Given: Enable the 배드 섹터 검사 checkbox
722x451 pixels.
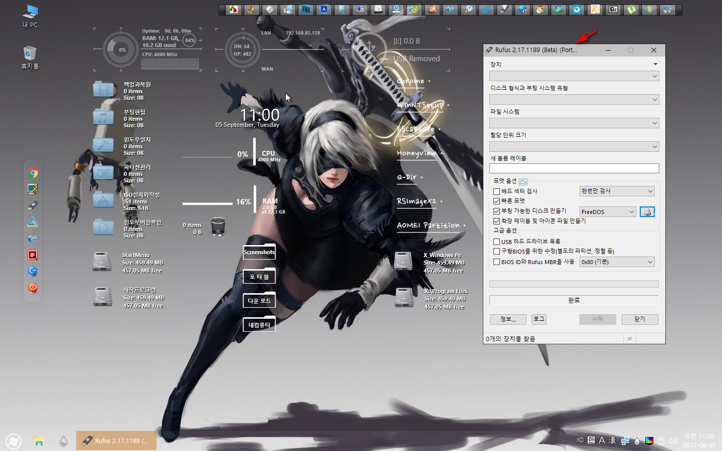Looking at the screenshot, I should [x=496, y=191].
